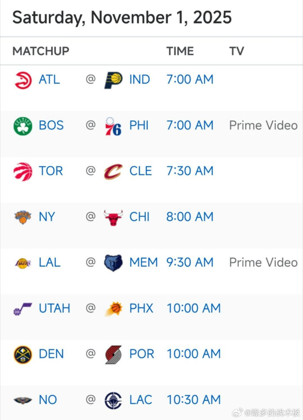
Task: Open the MATCHUP column header
Action: point(40,51)
